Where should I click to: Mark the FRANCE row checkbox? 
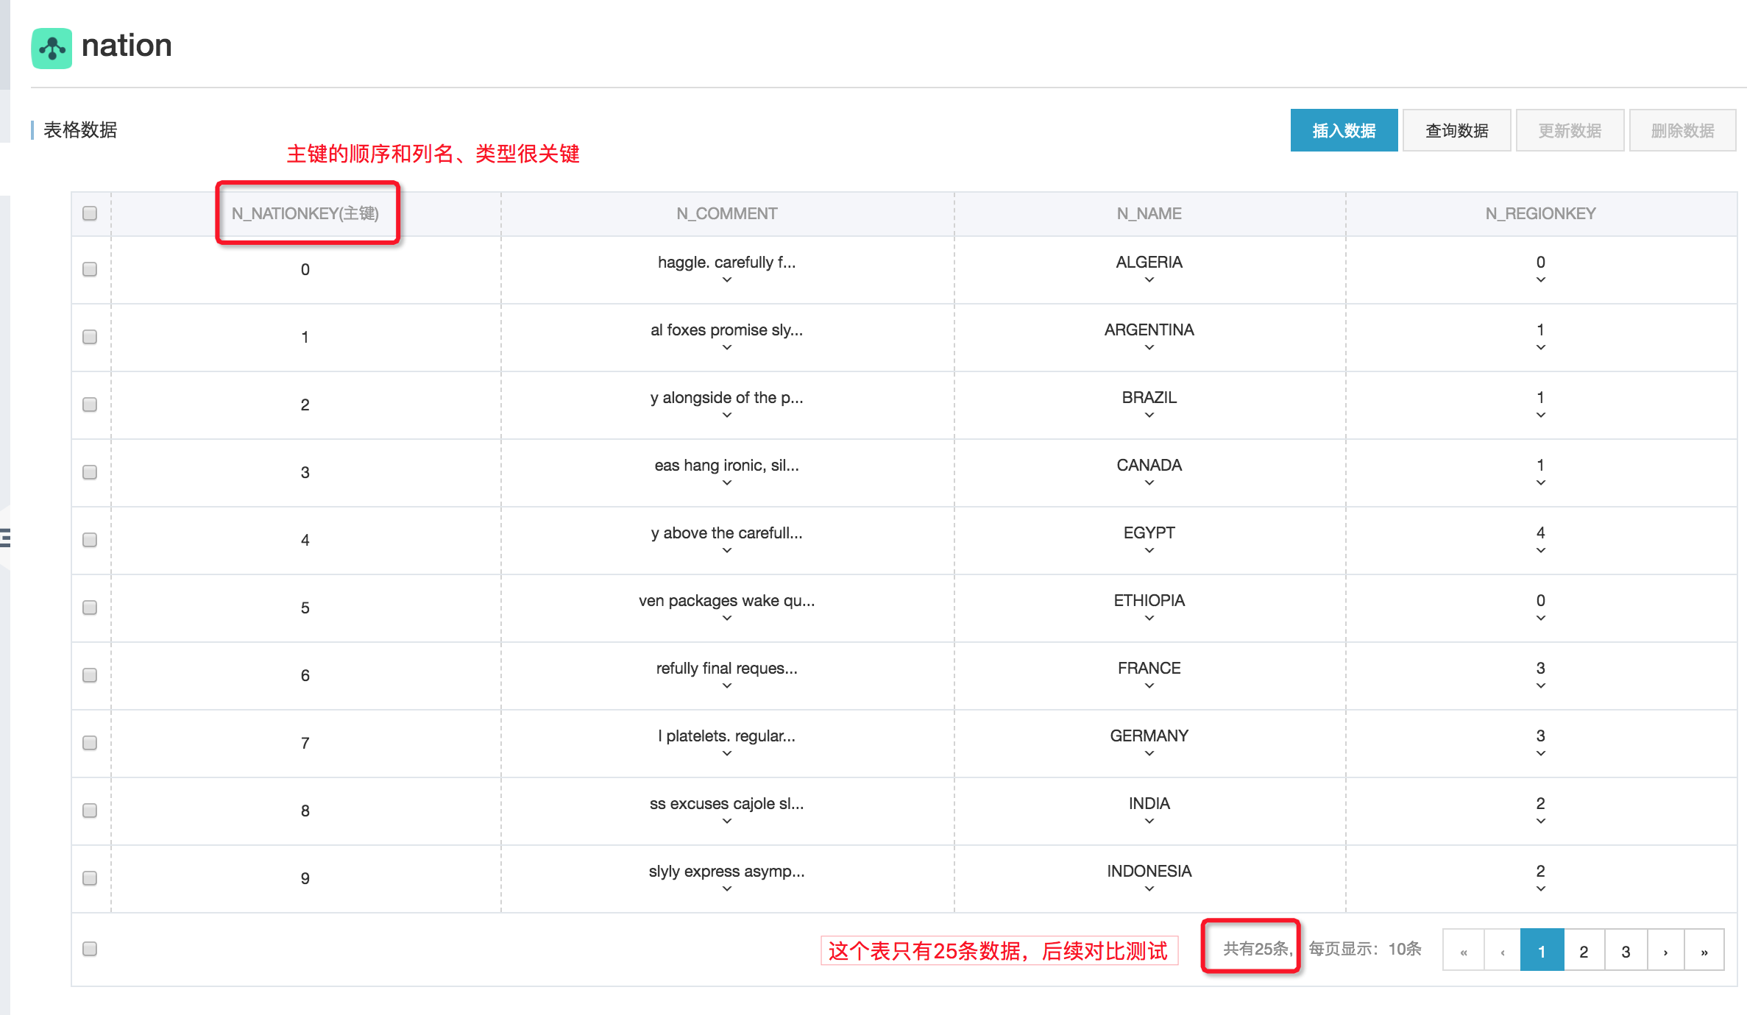[90, 675]
